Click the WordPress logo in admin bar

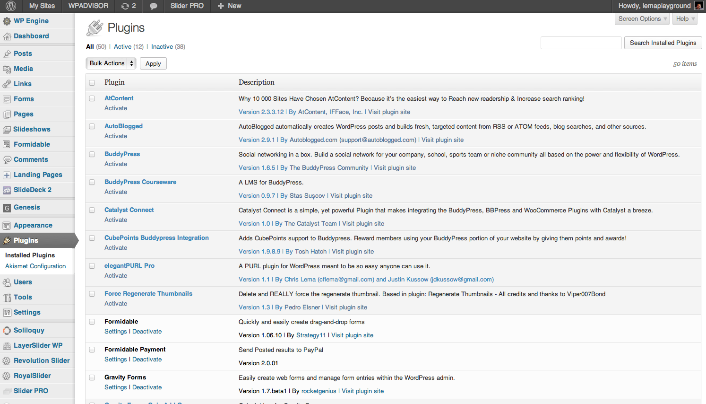[x=11, y=6]
